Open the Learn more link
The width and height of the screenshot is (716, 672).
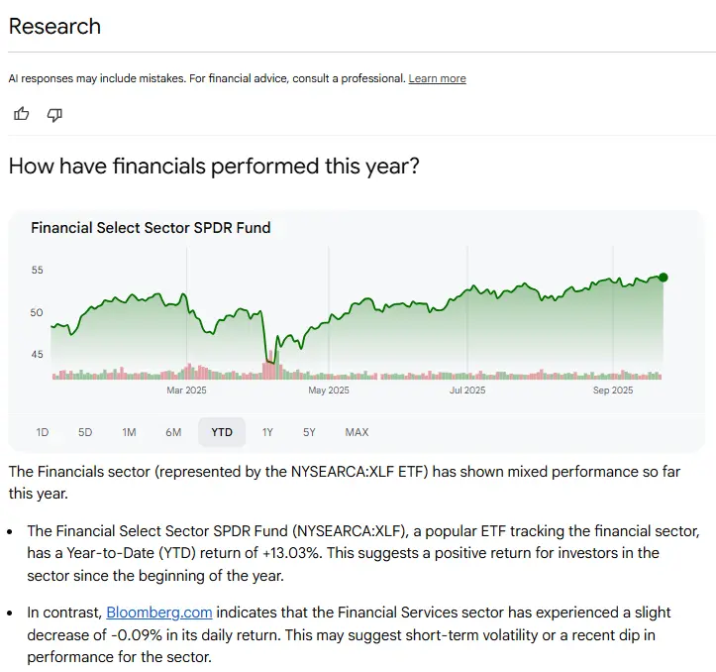437,78
